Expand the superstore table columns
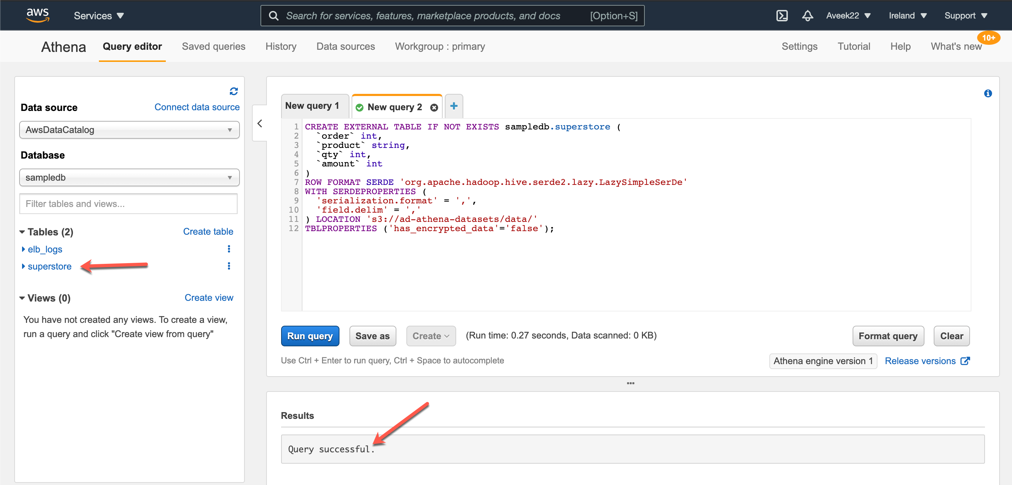 23,266
